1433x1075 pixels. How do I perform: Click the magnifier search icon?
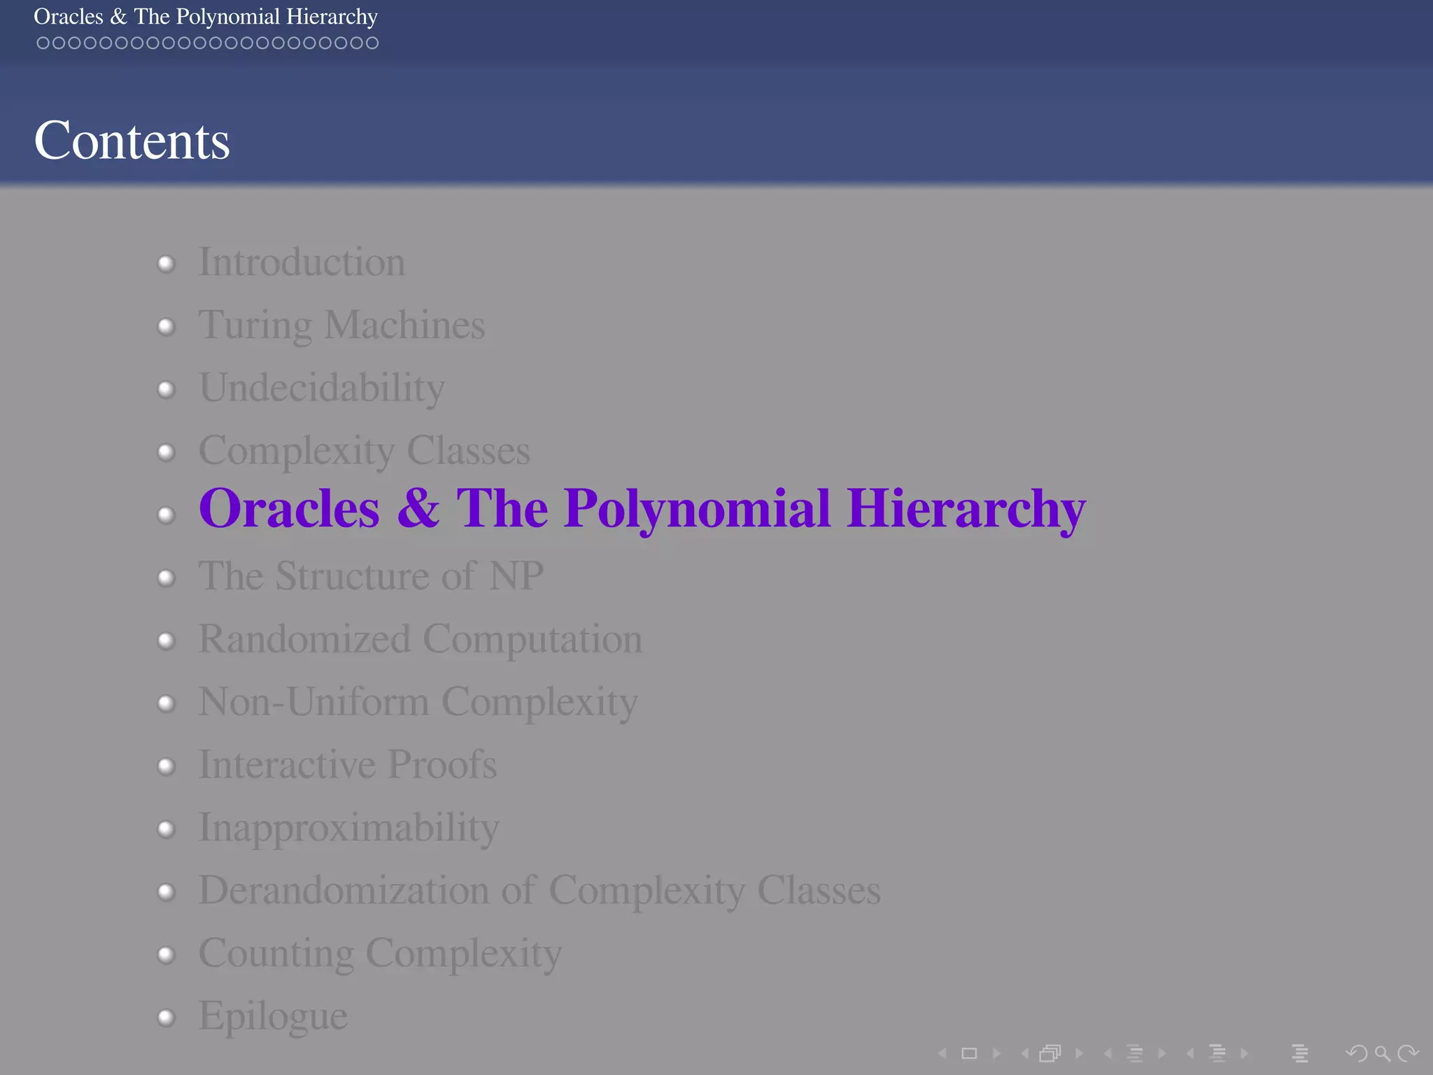(1382, 1053)
